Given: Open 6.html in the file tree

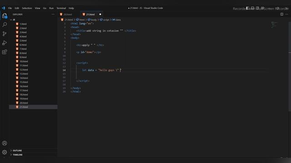Looking at the screenshot, I should tap(23, 45).
